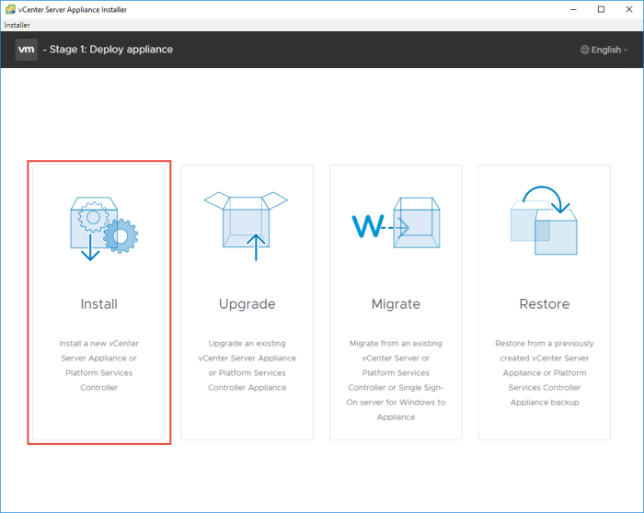644x513 pixels.
Task: Click the Restore card description text
Action: (x=544, y=372)
